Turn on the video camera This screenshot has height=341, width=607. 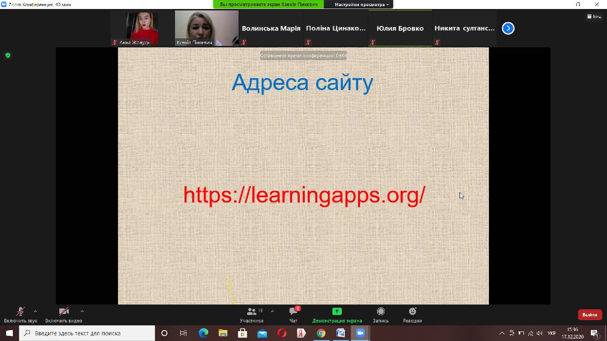click(64, 314)
